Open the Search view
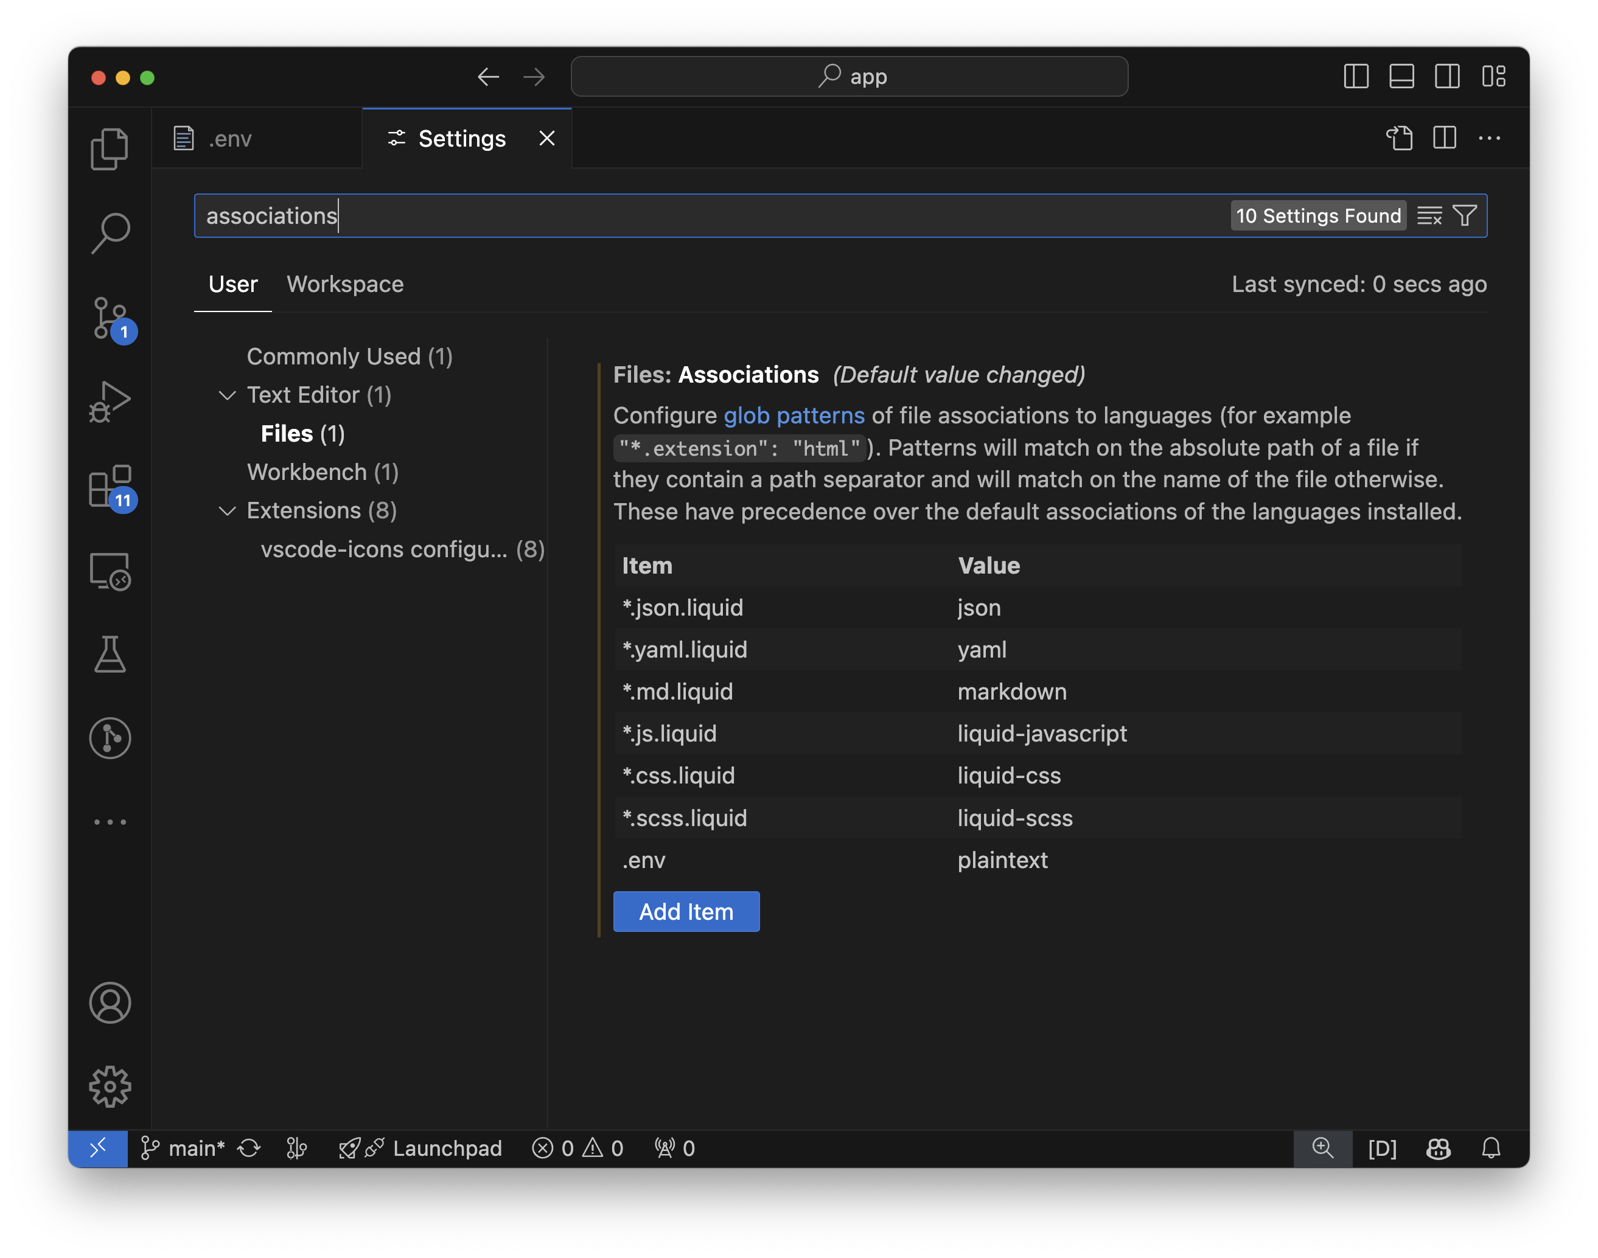This screenshot has width=1598, height=1258. point(110,231)
